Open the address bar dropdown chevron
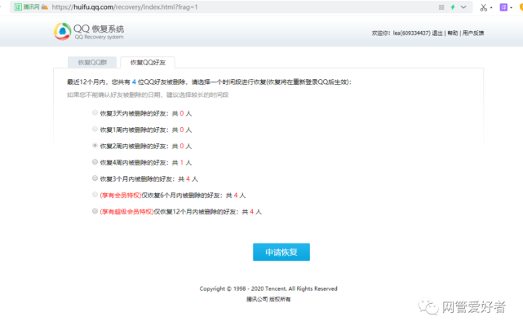The image size is (523, 330). pos(463,7)
